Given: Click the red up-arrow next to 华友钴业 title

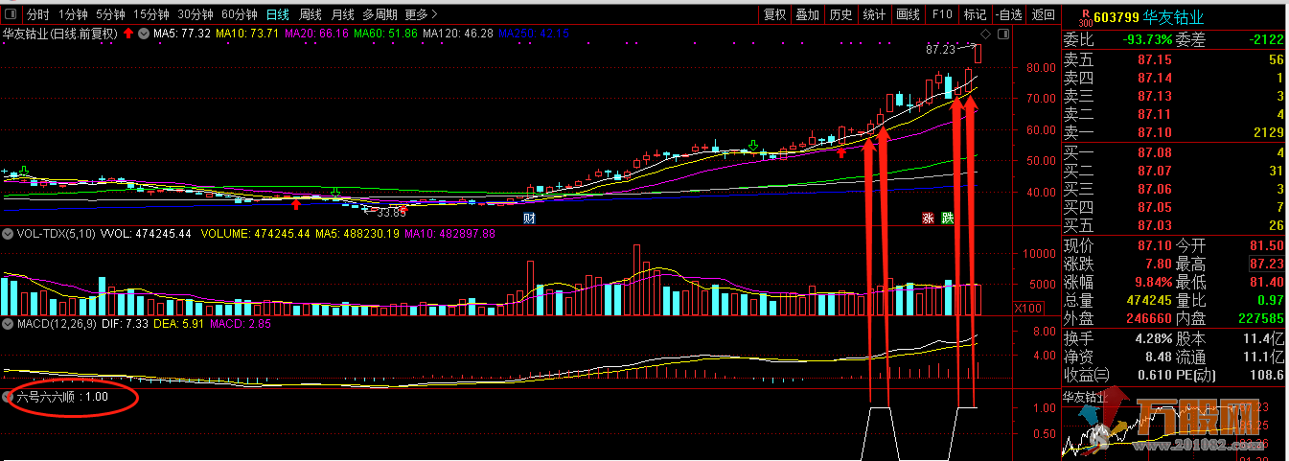Looking at the screenshot, I should (127, 34).
